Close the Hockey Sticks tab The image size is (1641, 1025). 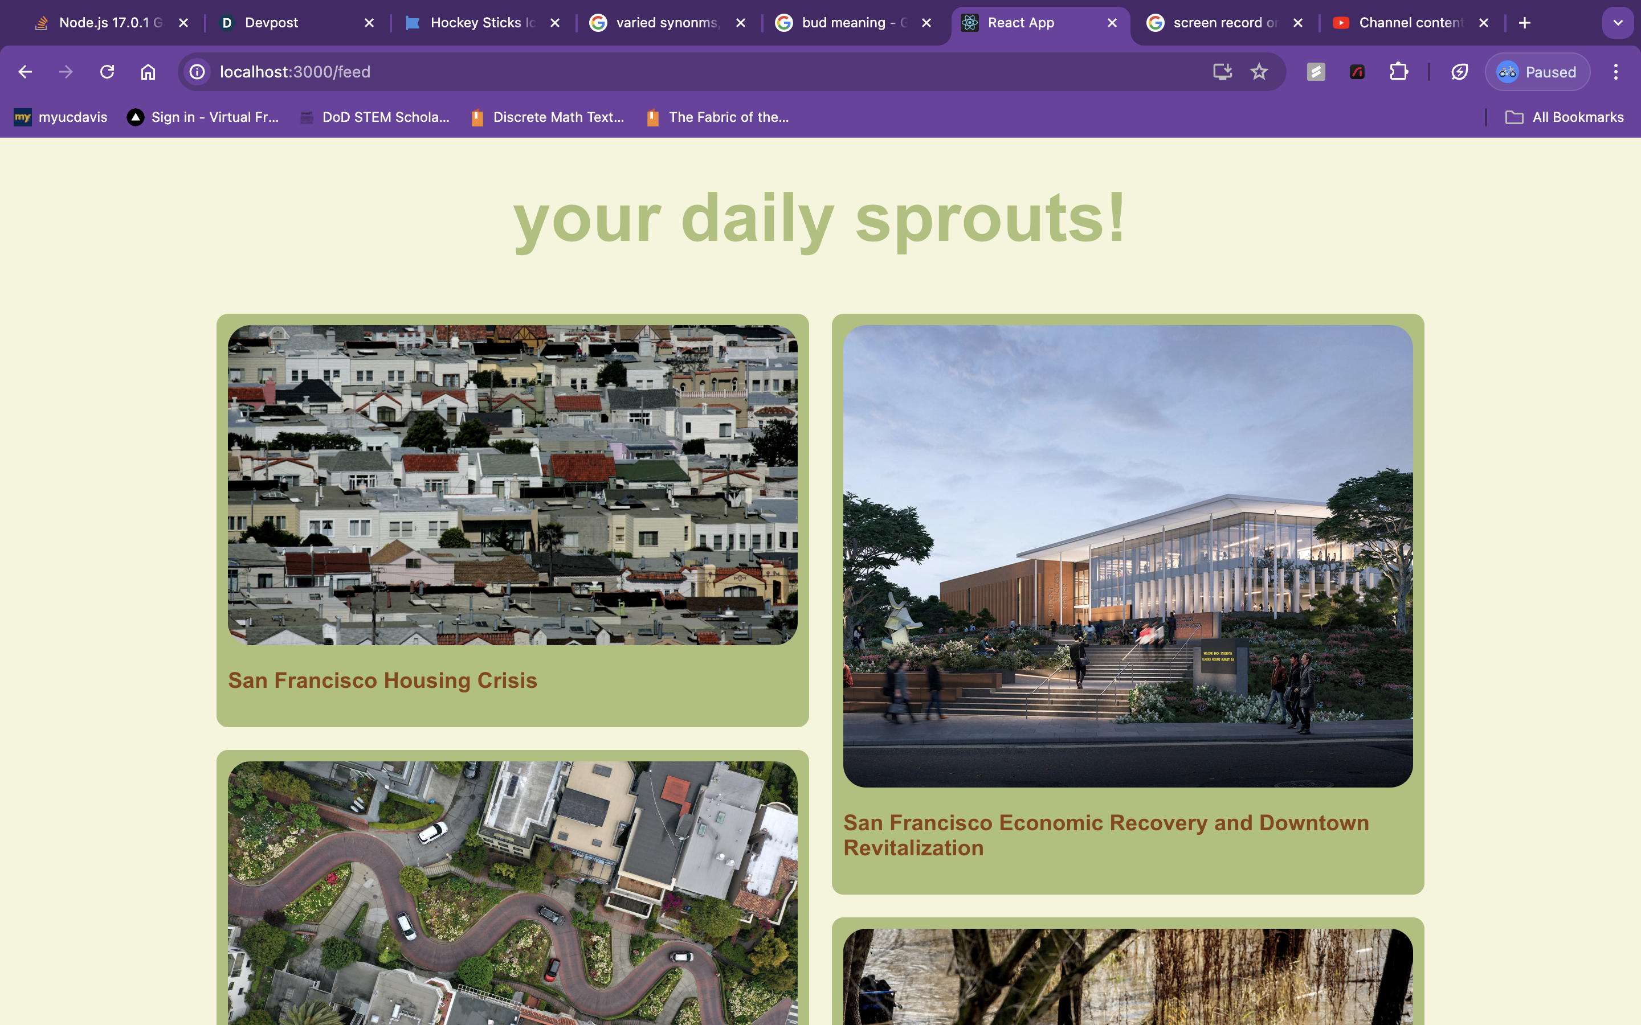(554, 23)
